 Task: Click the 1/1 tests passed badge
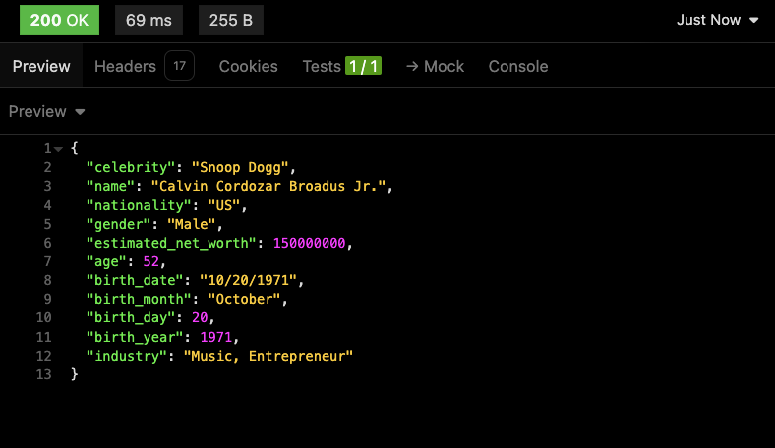[x=363, y=66]
